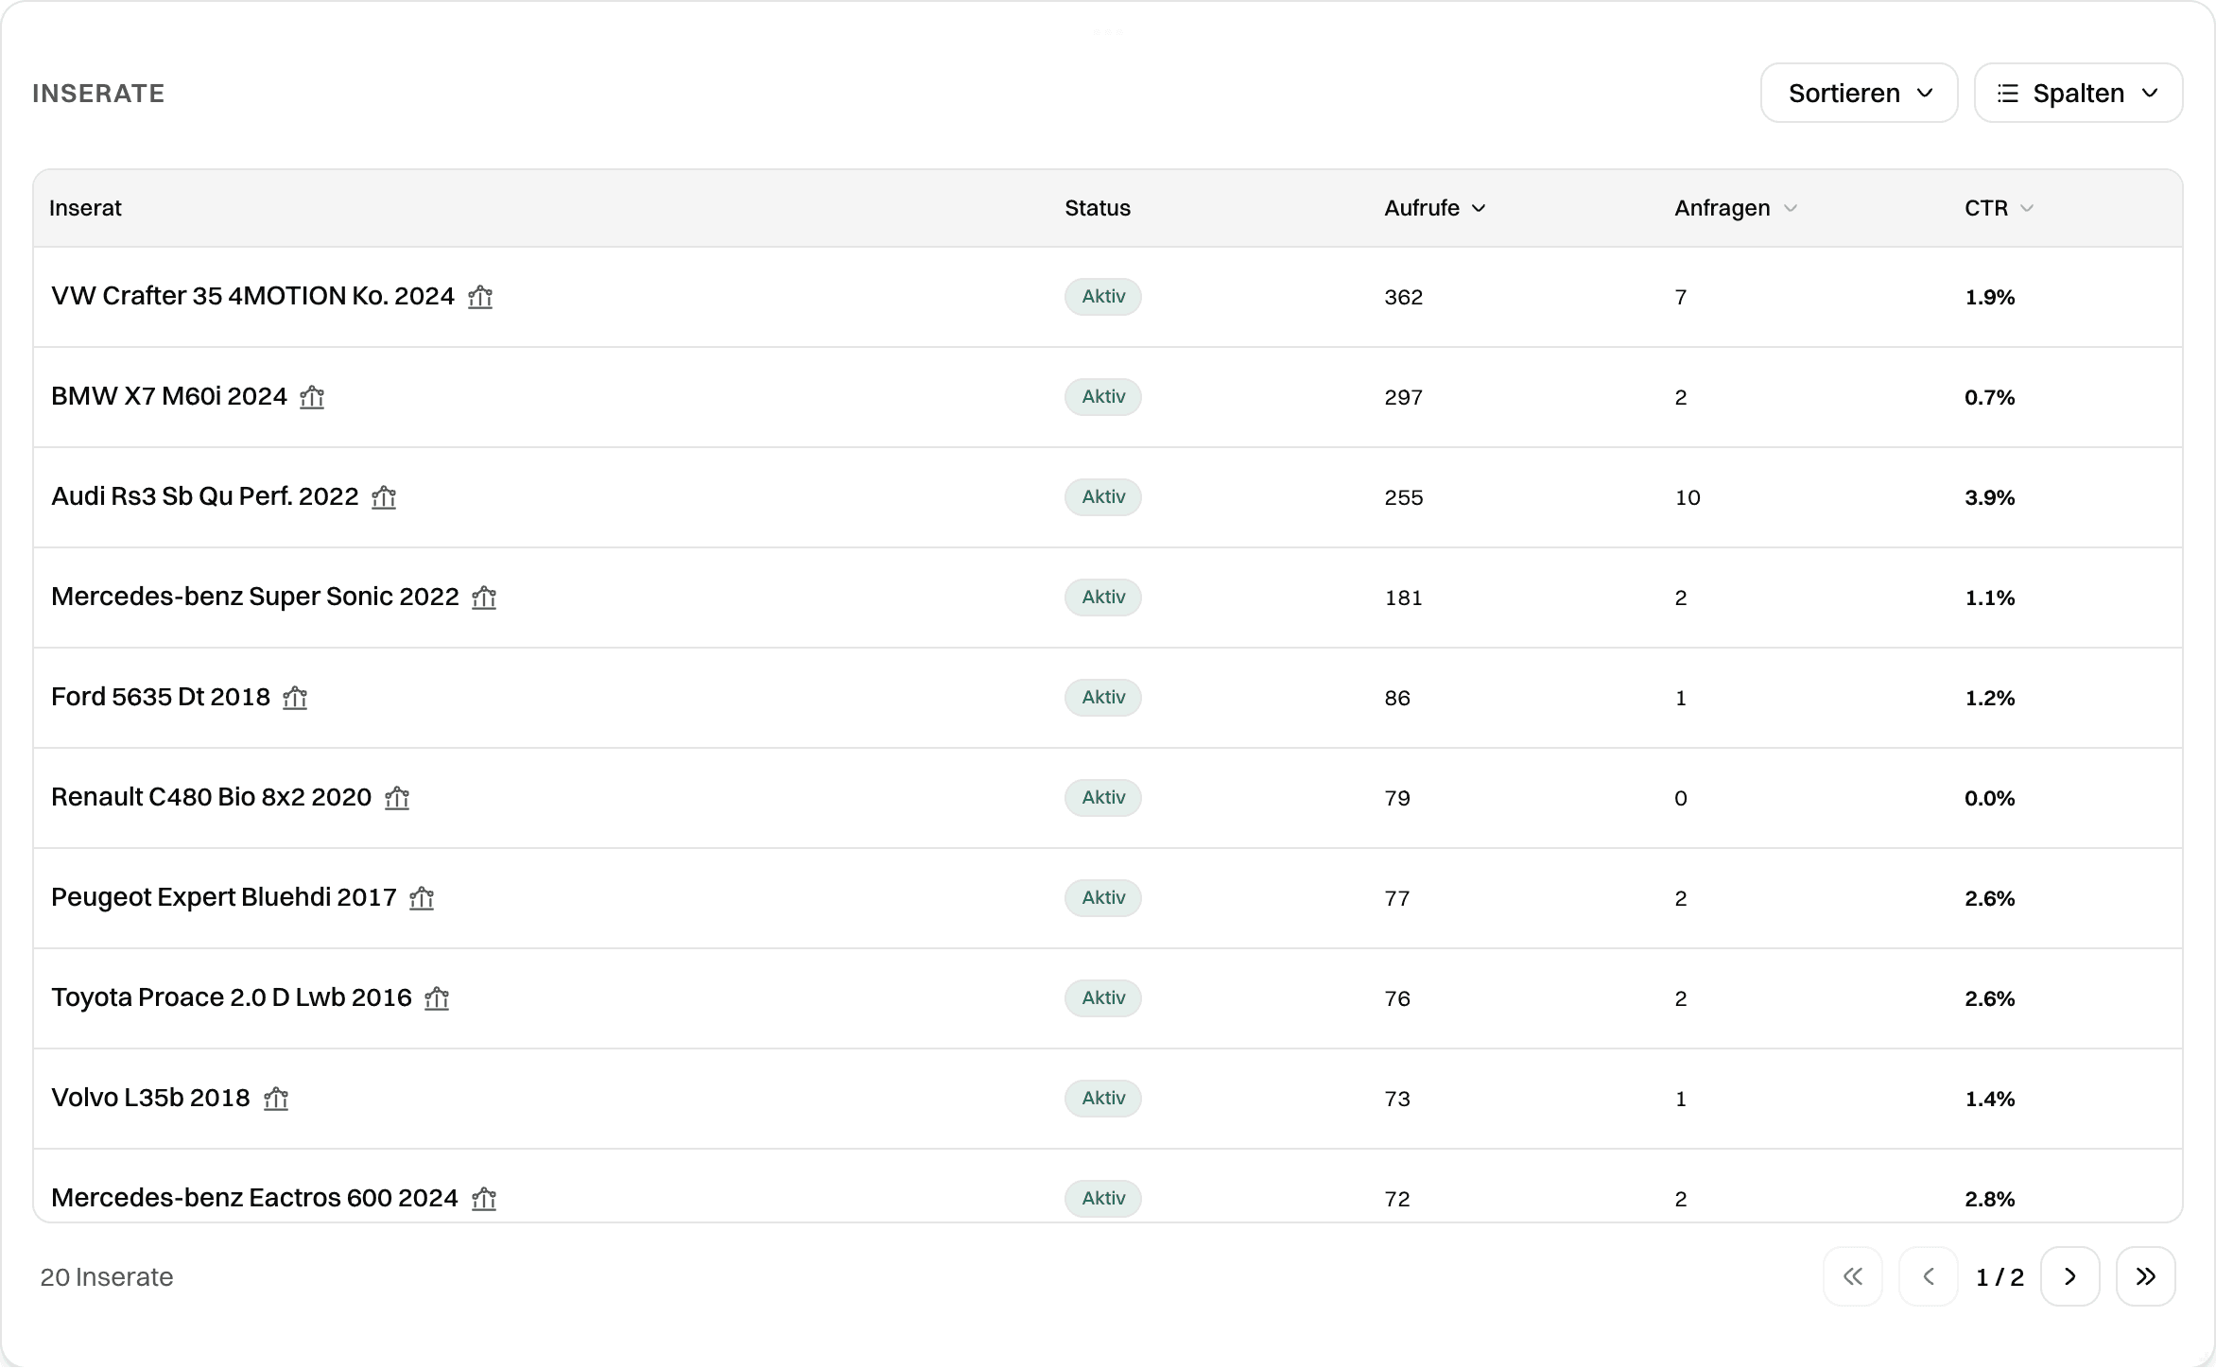Click the 3.9% CTR value

[1990, 497]
